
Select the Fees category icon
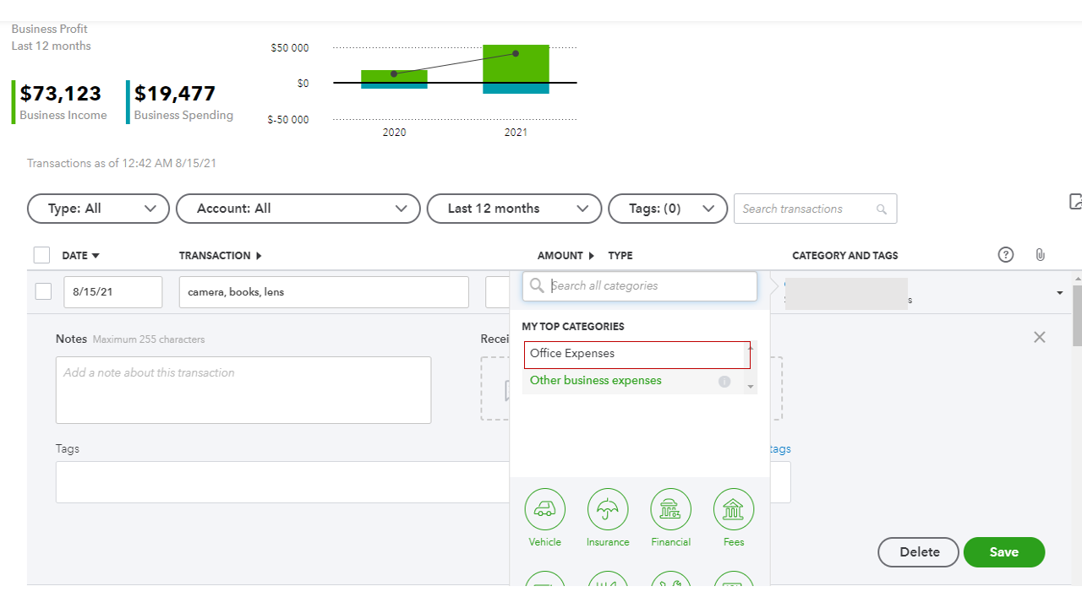coord(734,509)
